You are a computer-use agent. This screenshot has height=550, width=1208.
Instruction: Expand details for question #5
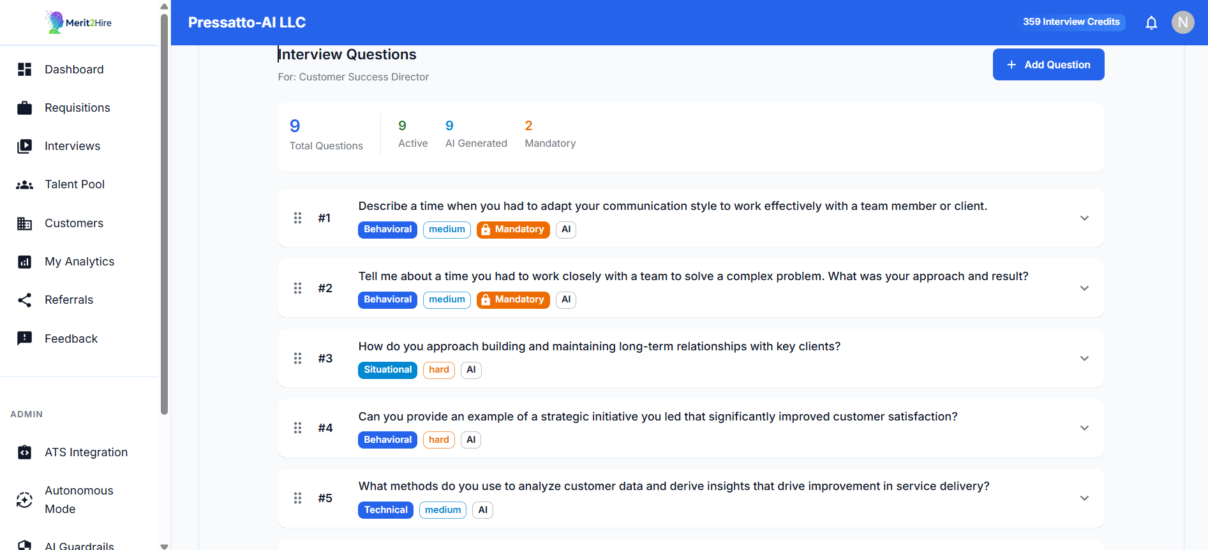[x=1084, y=498]
